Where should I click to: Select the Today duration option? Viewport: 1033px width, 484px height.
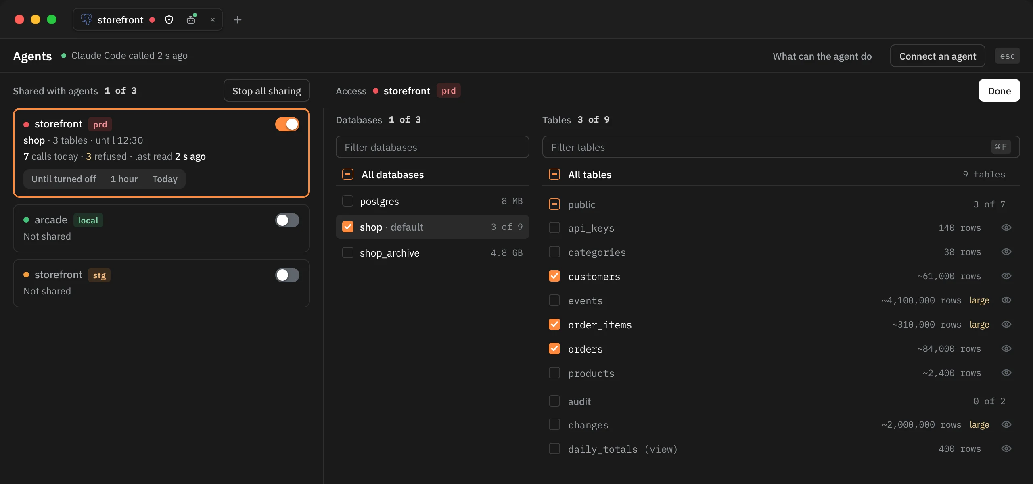click(x=165, y=179)
